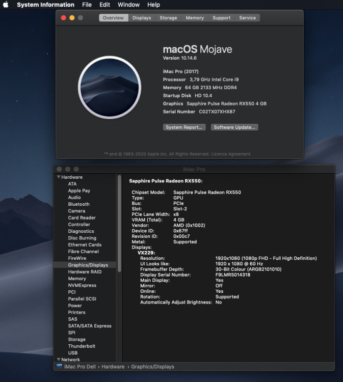Screen dimensions: 343x382
Task: Open the Window menu
Action: 128,5
